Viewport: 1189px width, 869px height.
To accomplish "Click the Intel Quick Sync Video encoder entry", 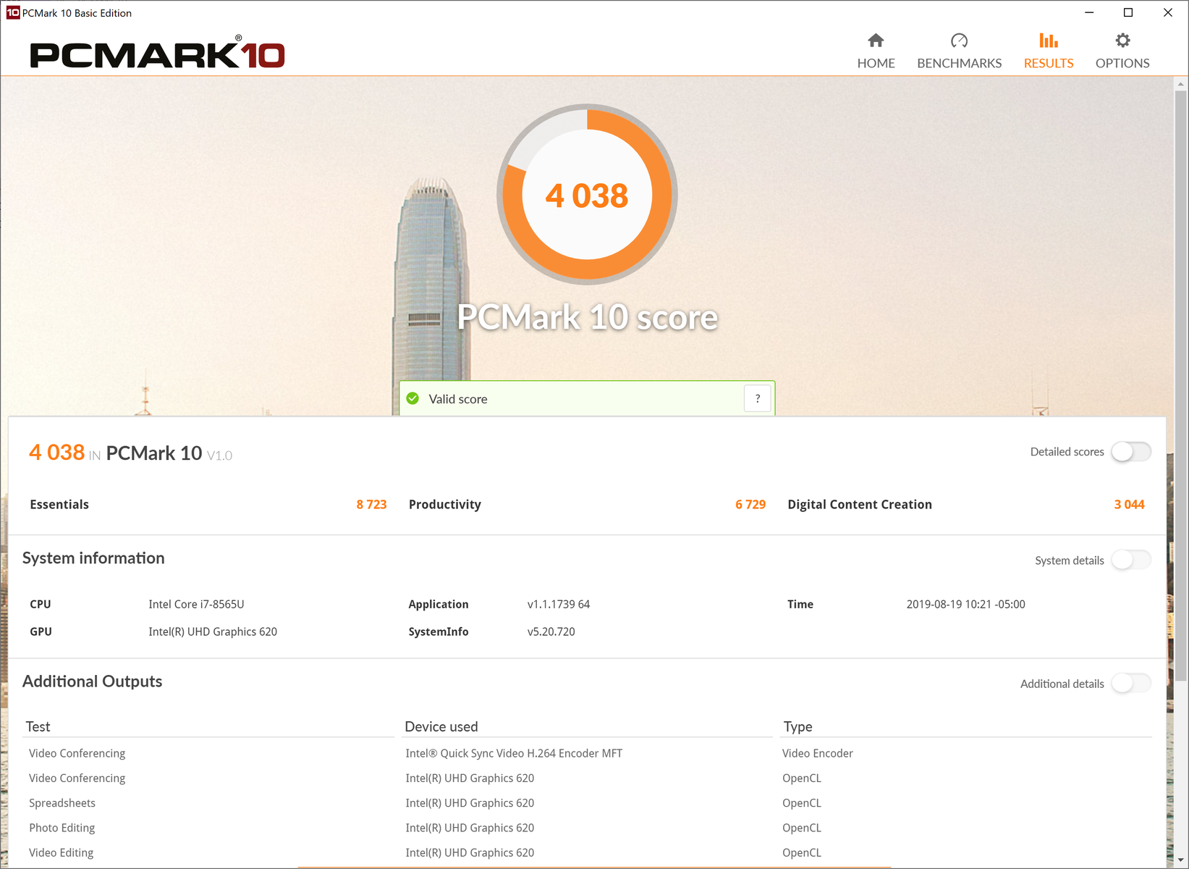I will pyautogui.click(x=514, y=753).
